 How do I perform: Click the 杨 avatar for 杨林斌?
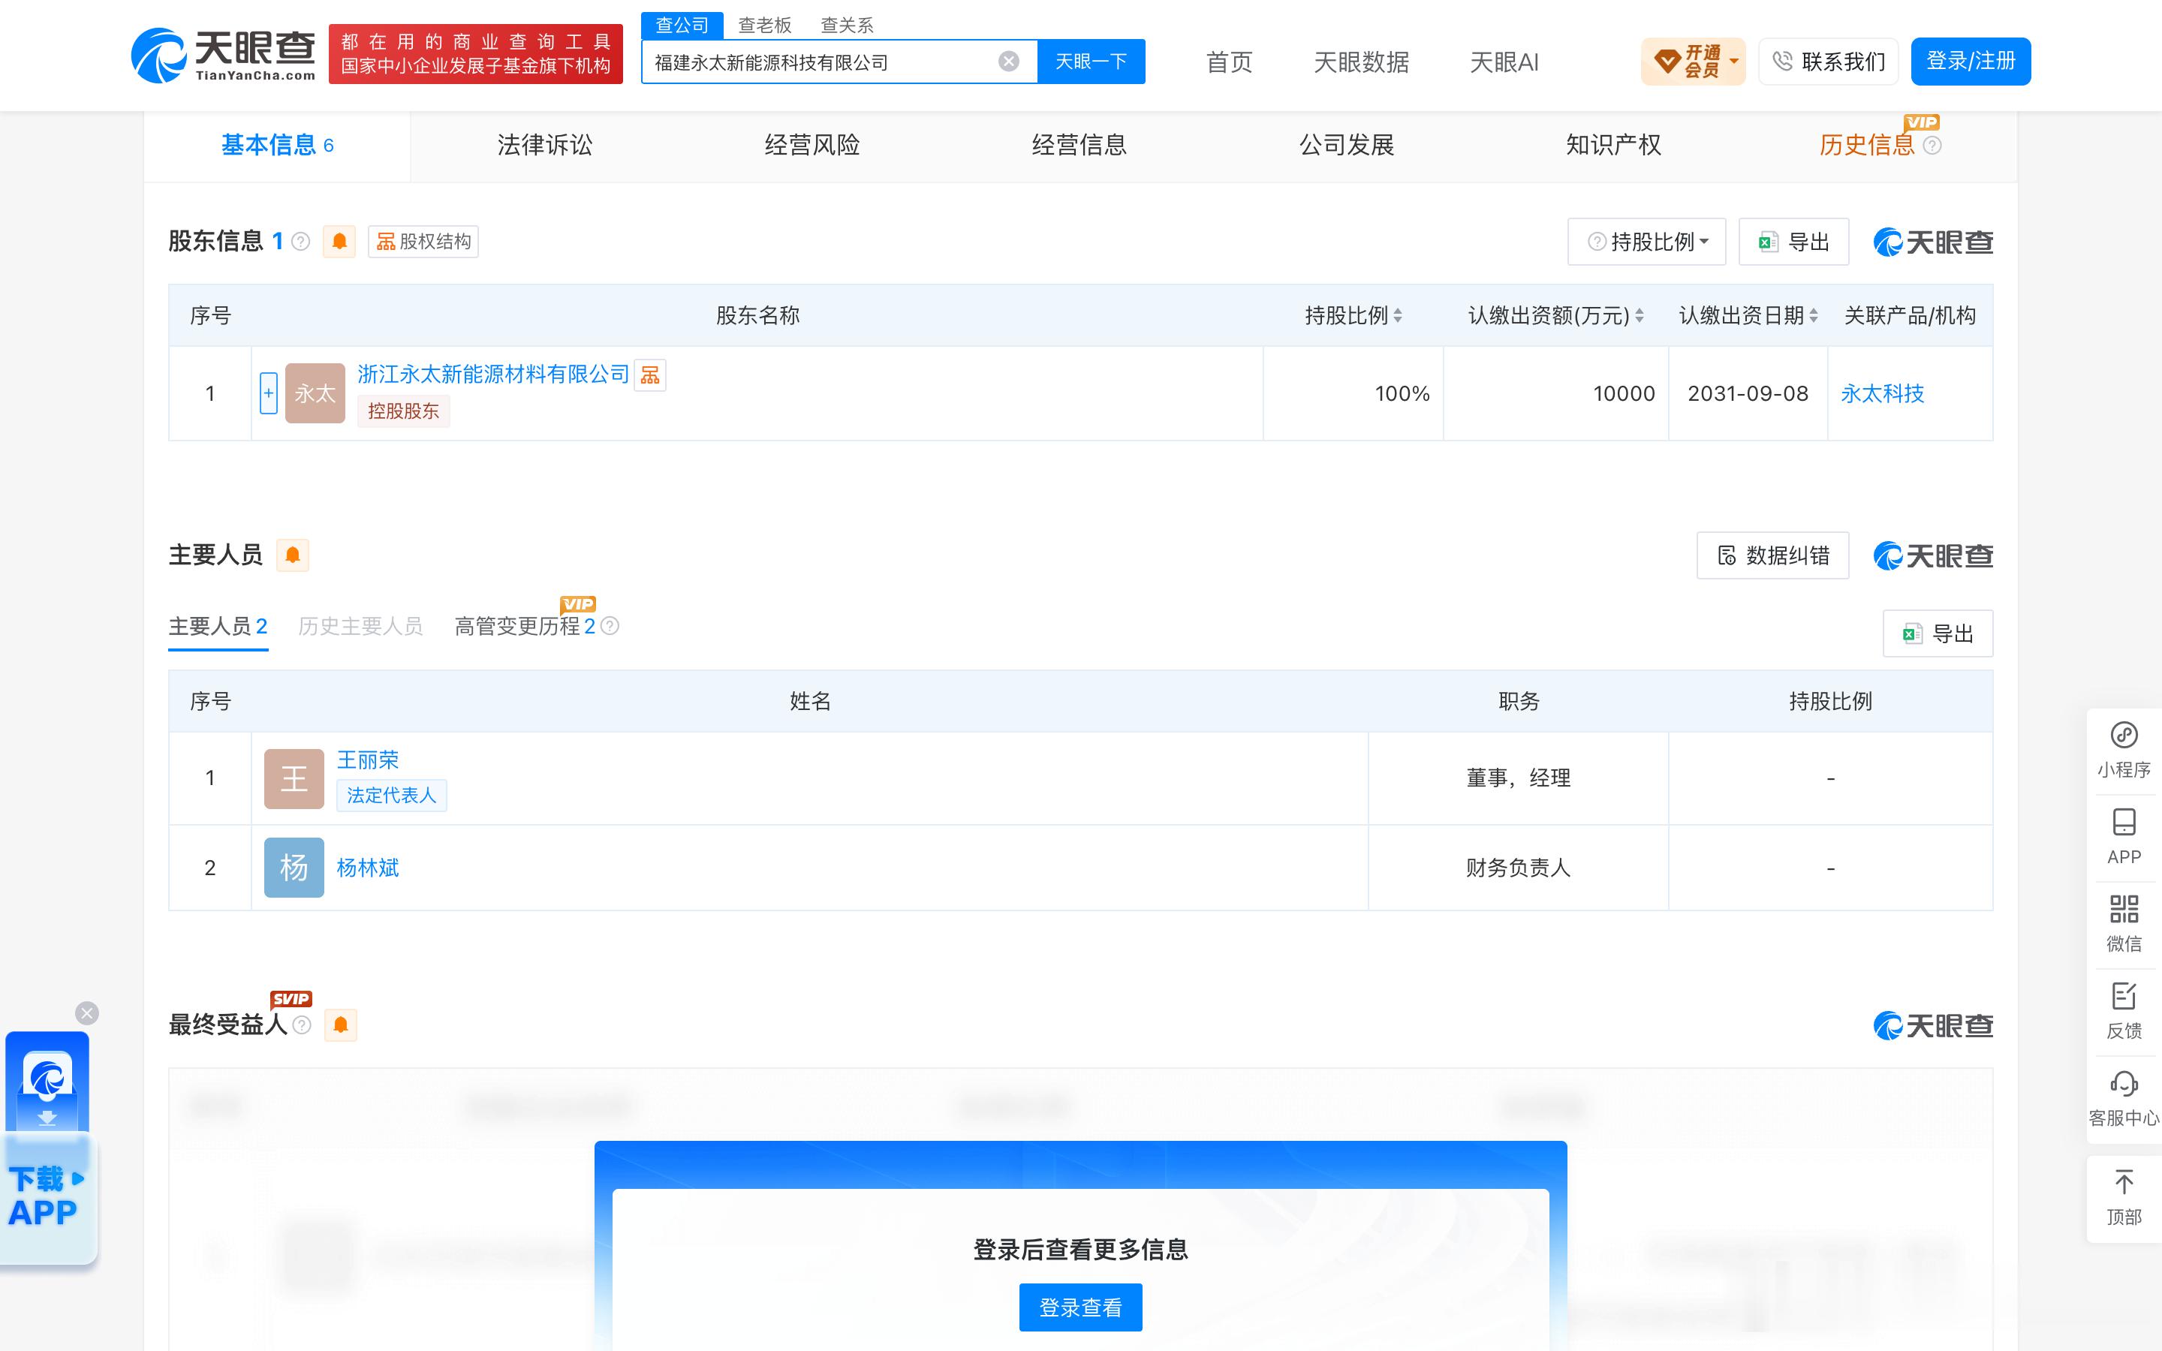coord(294,868)
